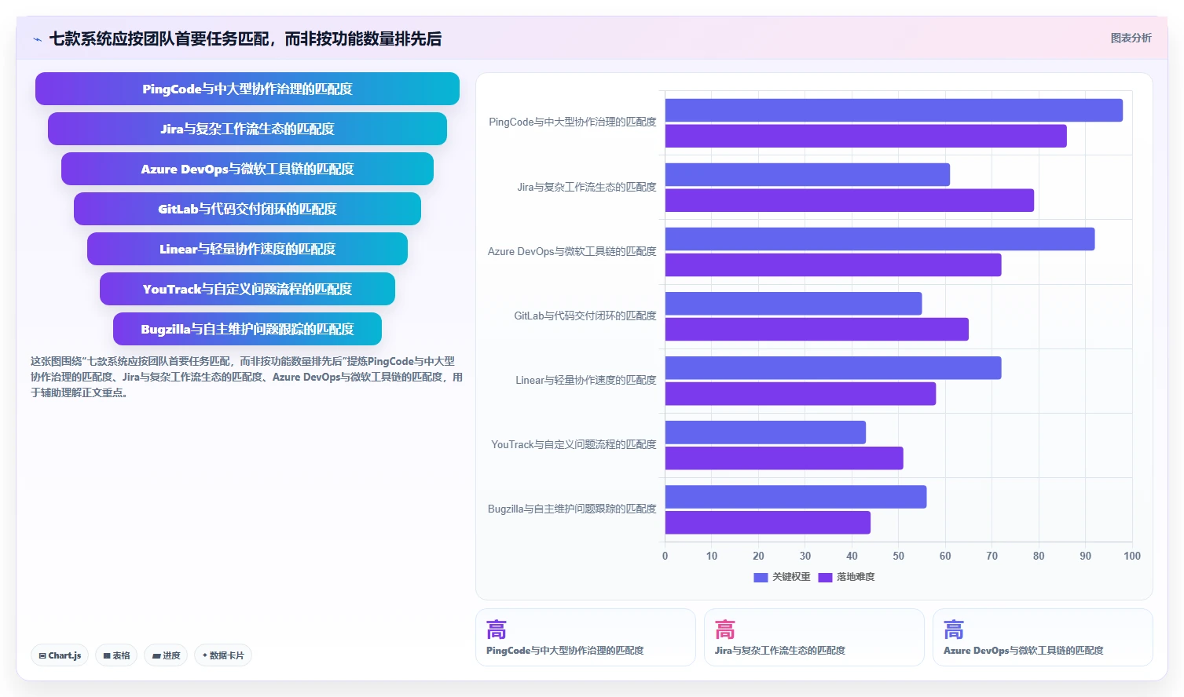Click the GitLab与代码交付闭环的匹配度 chart axis label

point(585,316)
